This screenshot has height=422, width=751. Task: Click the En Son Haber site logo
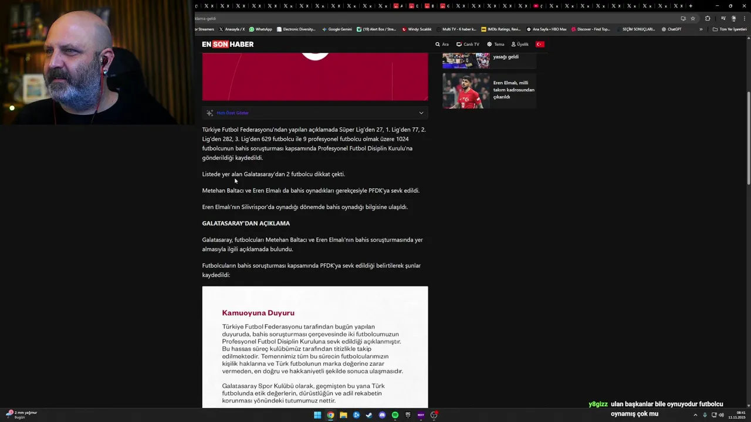[228, 44]
